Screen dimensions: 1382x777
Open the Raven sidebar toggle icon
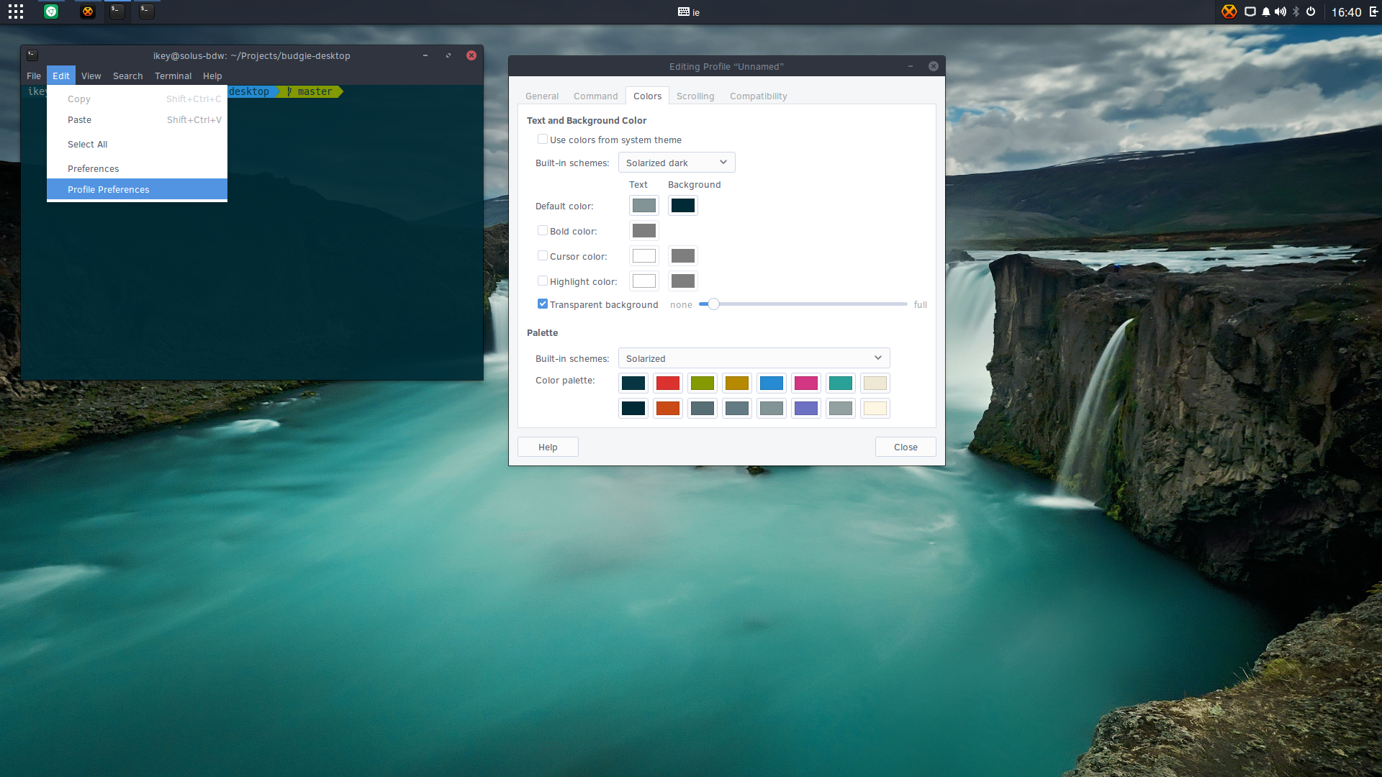point(1373,12)
